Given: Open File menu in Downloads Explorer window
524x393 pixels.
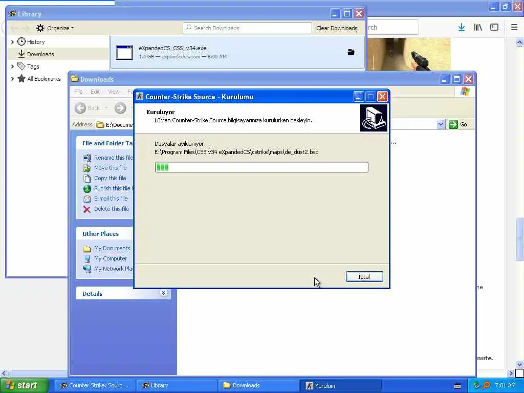Looking at the screenshot, I should [78, 92].
